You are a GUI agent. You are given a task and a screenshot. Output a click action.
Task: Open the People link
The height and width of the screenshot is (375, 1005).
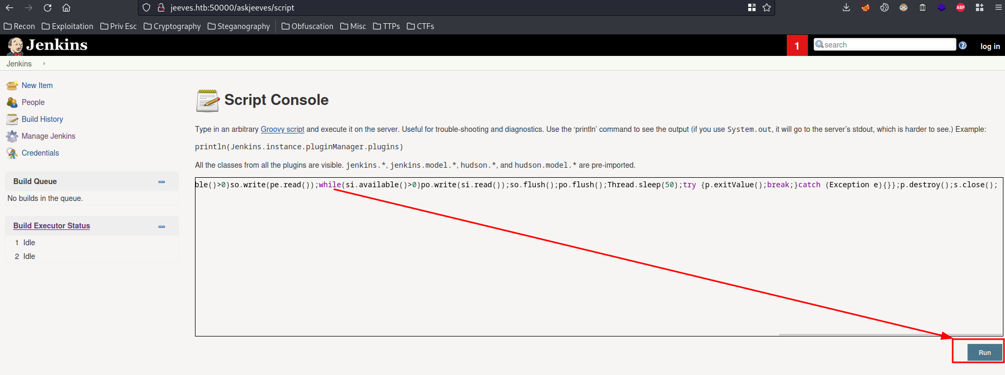[x=33, y=102]
